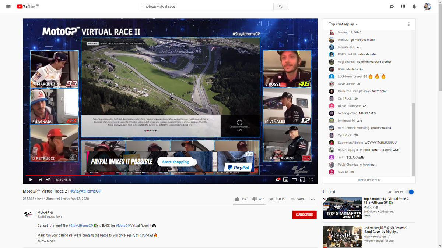Close the PayPal ad overlay
The image size is (442, 248).
pyautogui.click(x=251, y=154)
